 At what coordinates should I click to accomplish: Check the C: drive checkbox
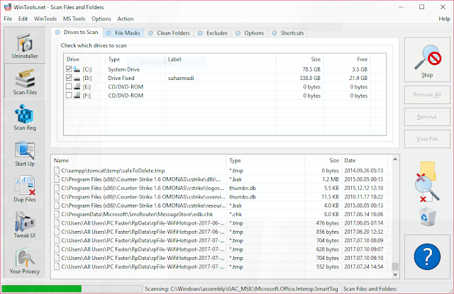(69, 69)
